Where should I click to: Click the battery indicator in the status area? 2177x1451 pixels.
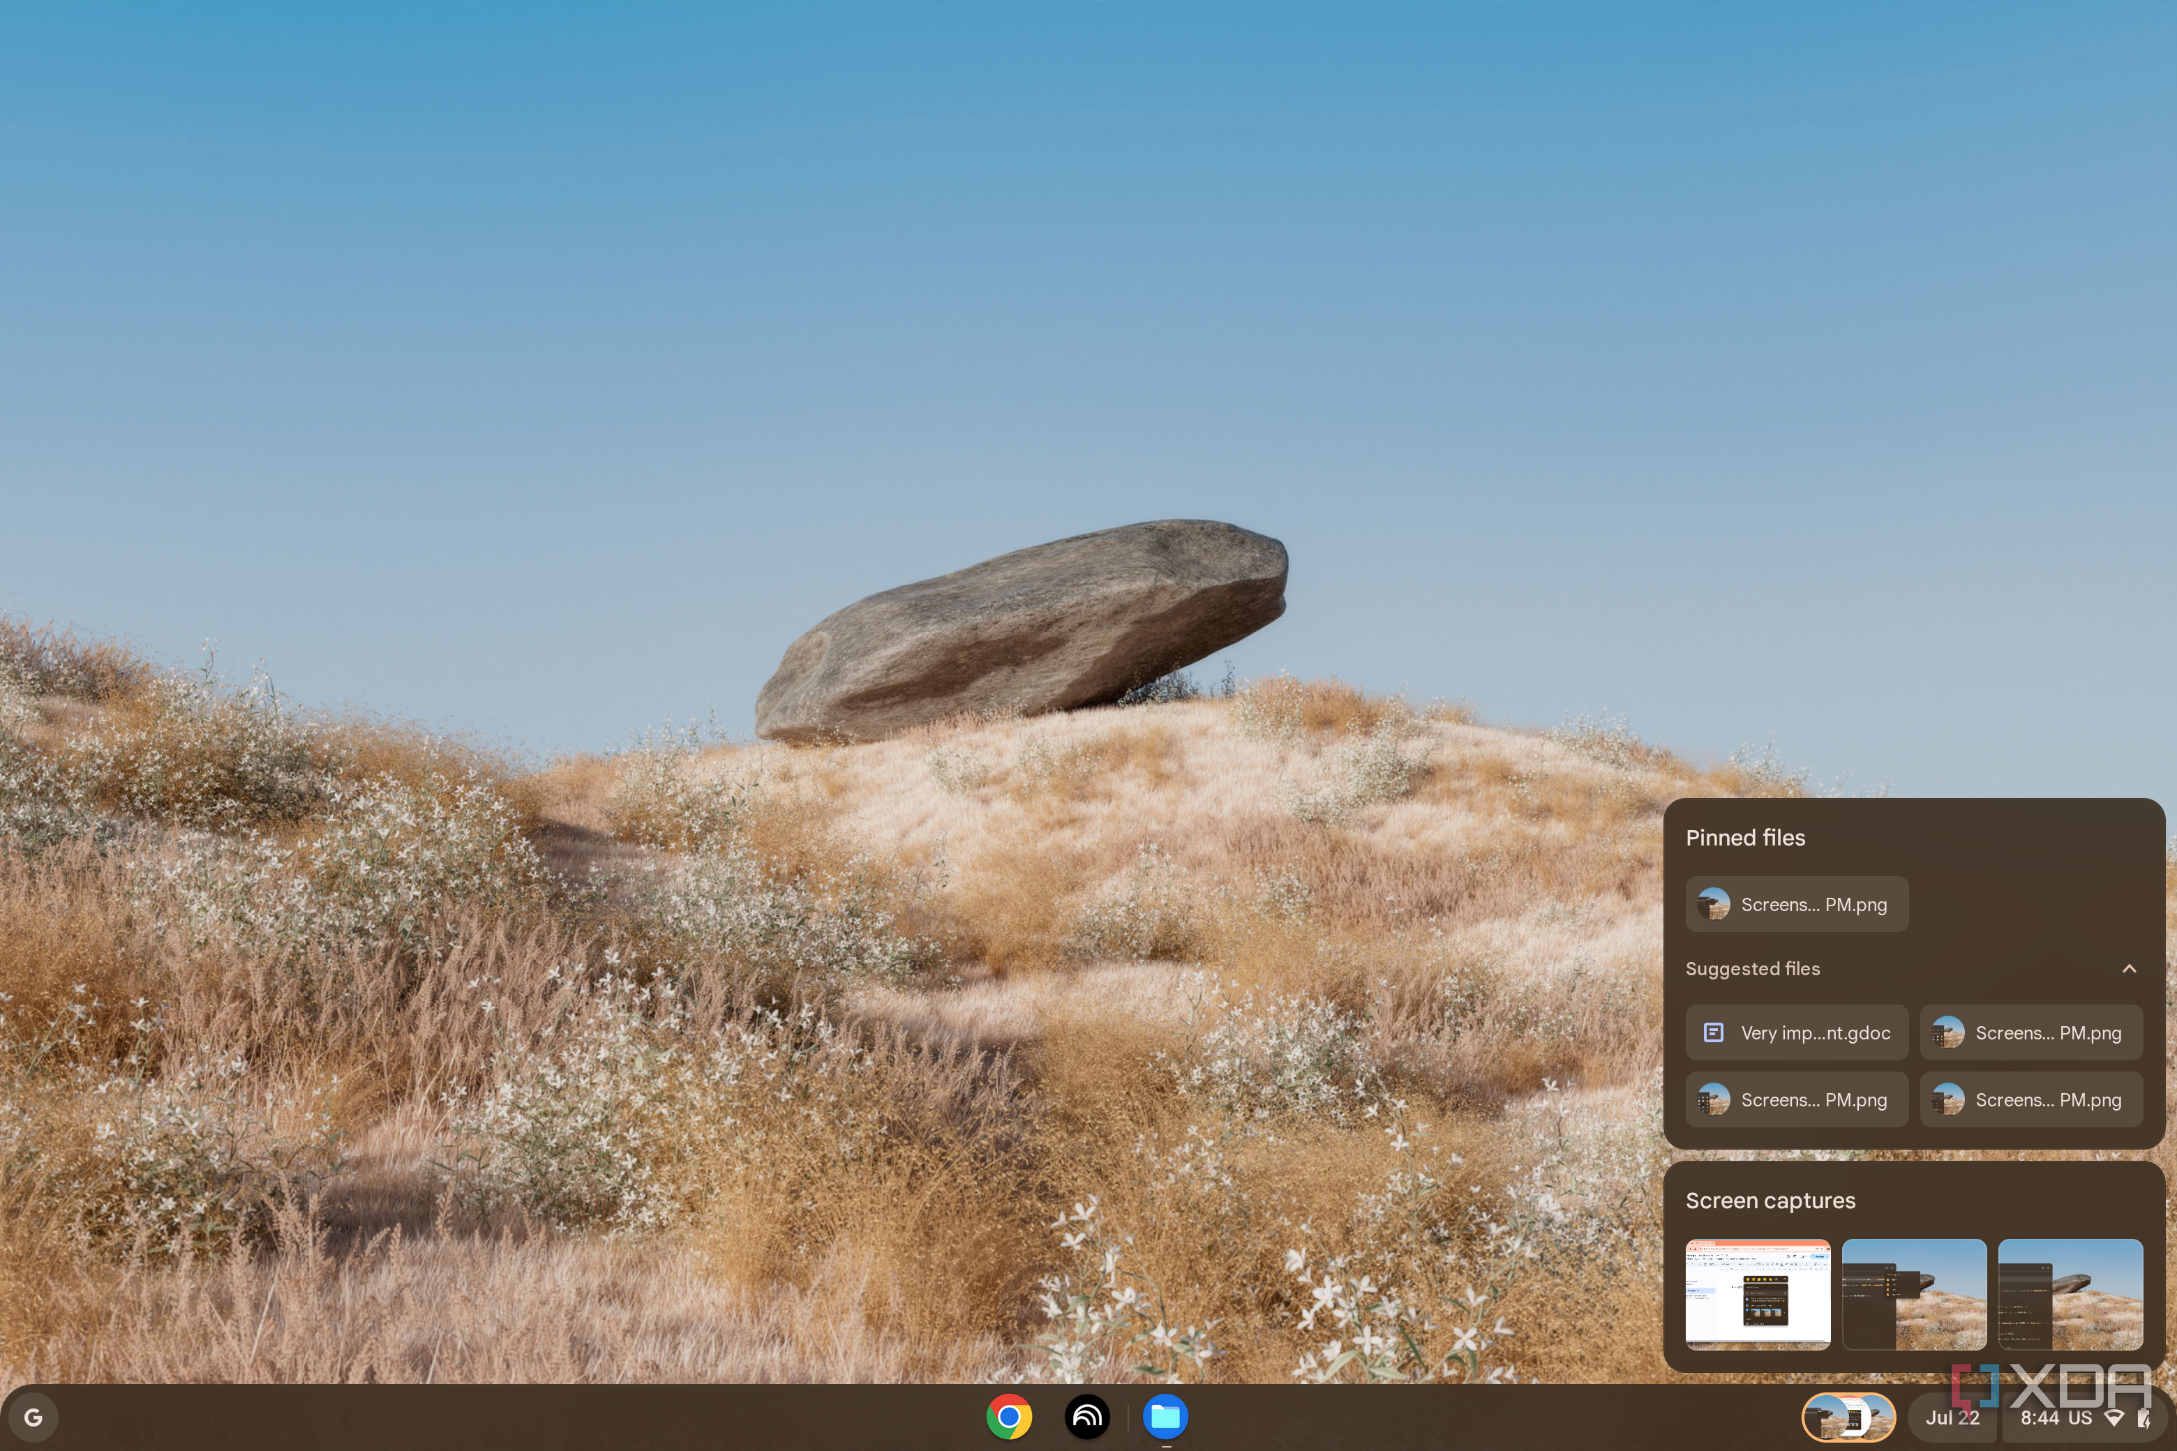2149,1417
